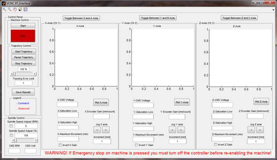The height and width of the screenshot is (160, 277).
Task: Activate the Data Cursor tool
Action: pos(20,9)
